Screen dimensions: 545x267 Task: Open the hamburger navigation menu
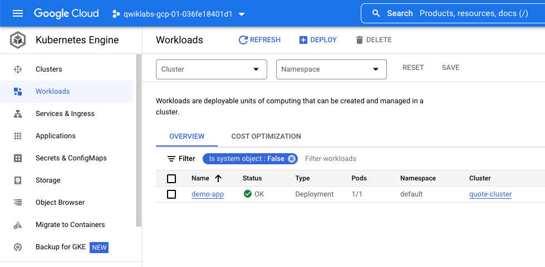[18, 13]
